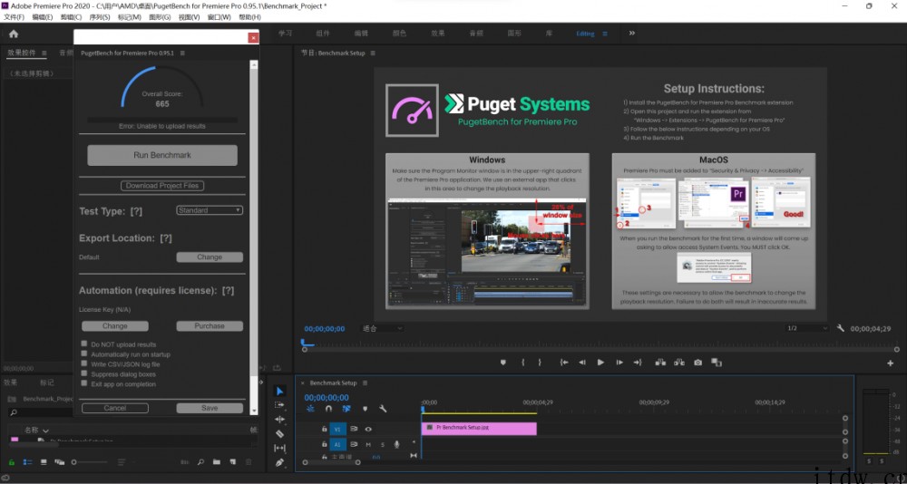Open Comparison View in Program Monitor
This screenshot has height=484, width=907.
[x=717, y=363]
